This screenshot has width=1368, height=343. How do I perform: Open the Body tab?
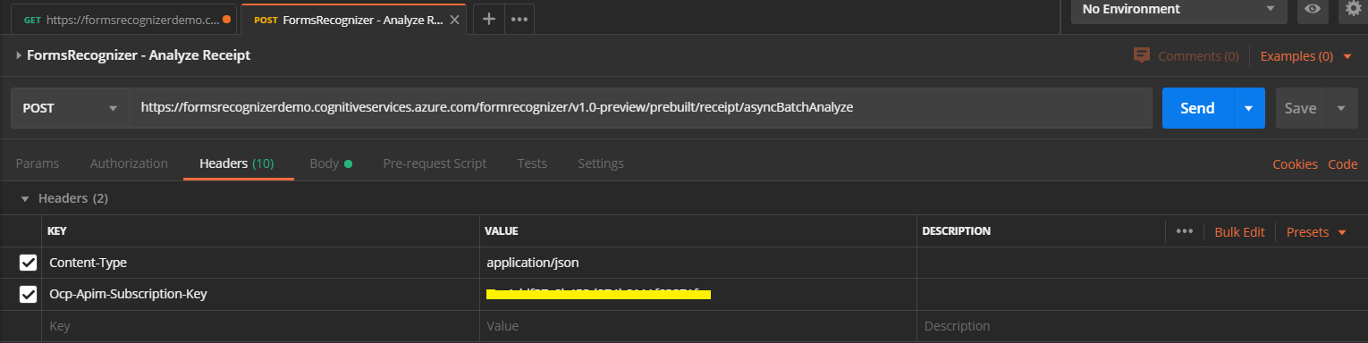pos(331,163)
